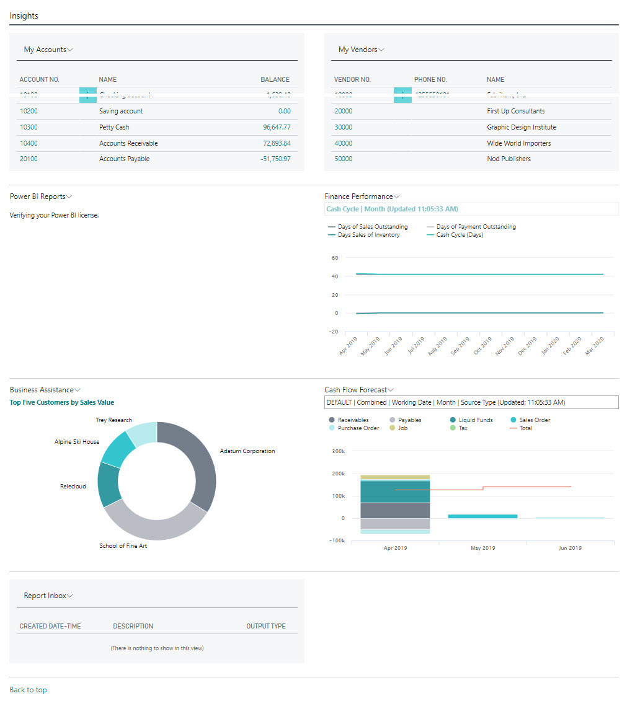Expand the My Vendors dropdown
Image resolution: width=635 pixels, height=714 pixels.
381,50
